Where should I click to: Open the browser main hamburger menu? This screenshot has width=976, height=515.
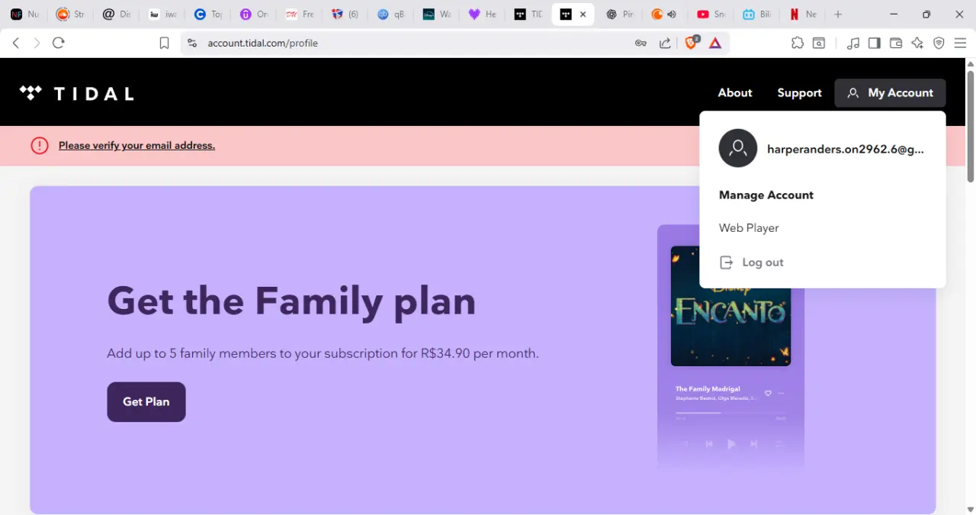pyautogui.click(x=960, y=43)
